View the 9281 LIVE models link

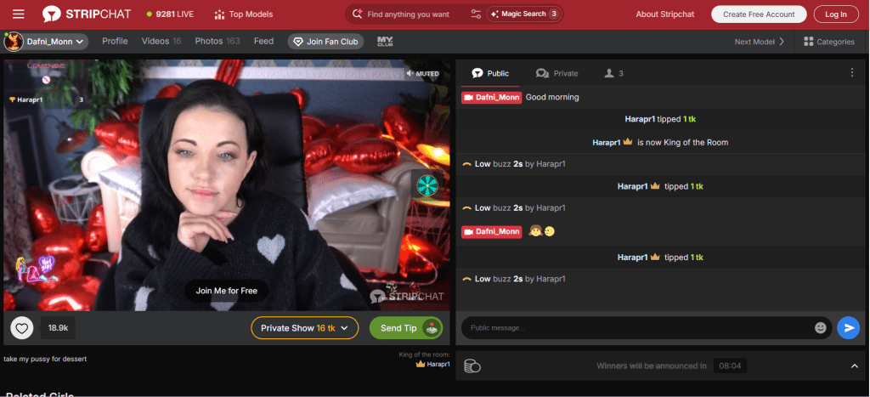170,14
